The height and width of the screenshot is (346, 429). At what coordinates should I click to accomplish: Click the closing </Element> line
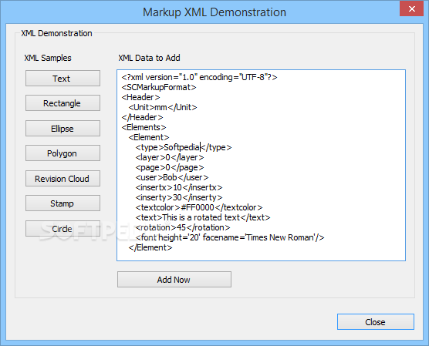(x=150, y=247)
